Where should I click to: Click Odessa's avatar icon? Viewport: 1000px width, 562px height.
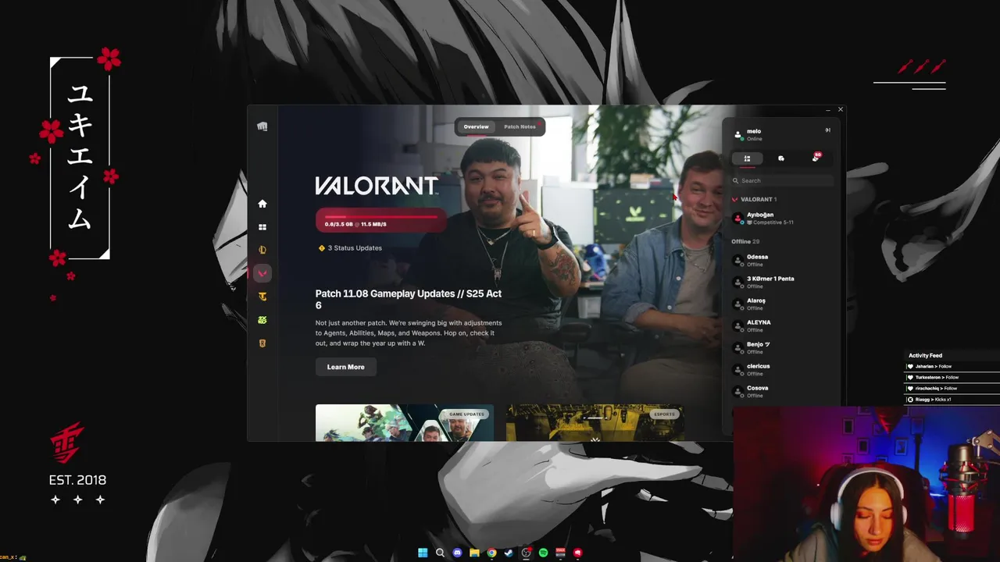[x=738, y=261]
